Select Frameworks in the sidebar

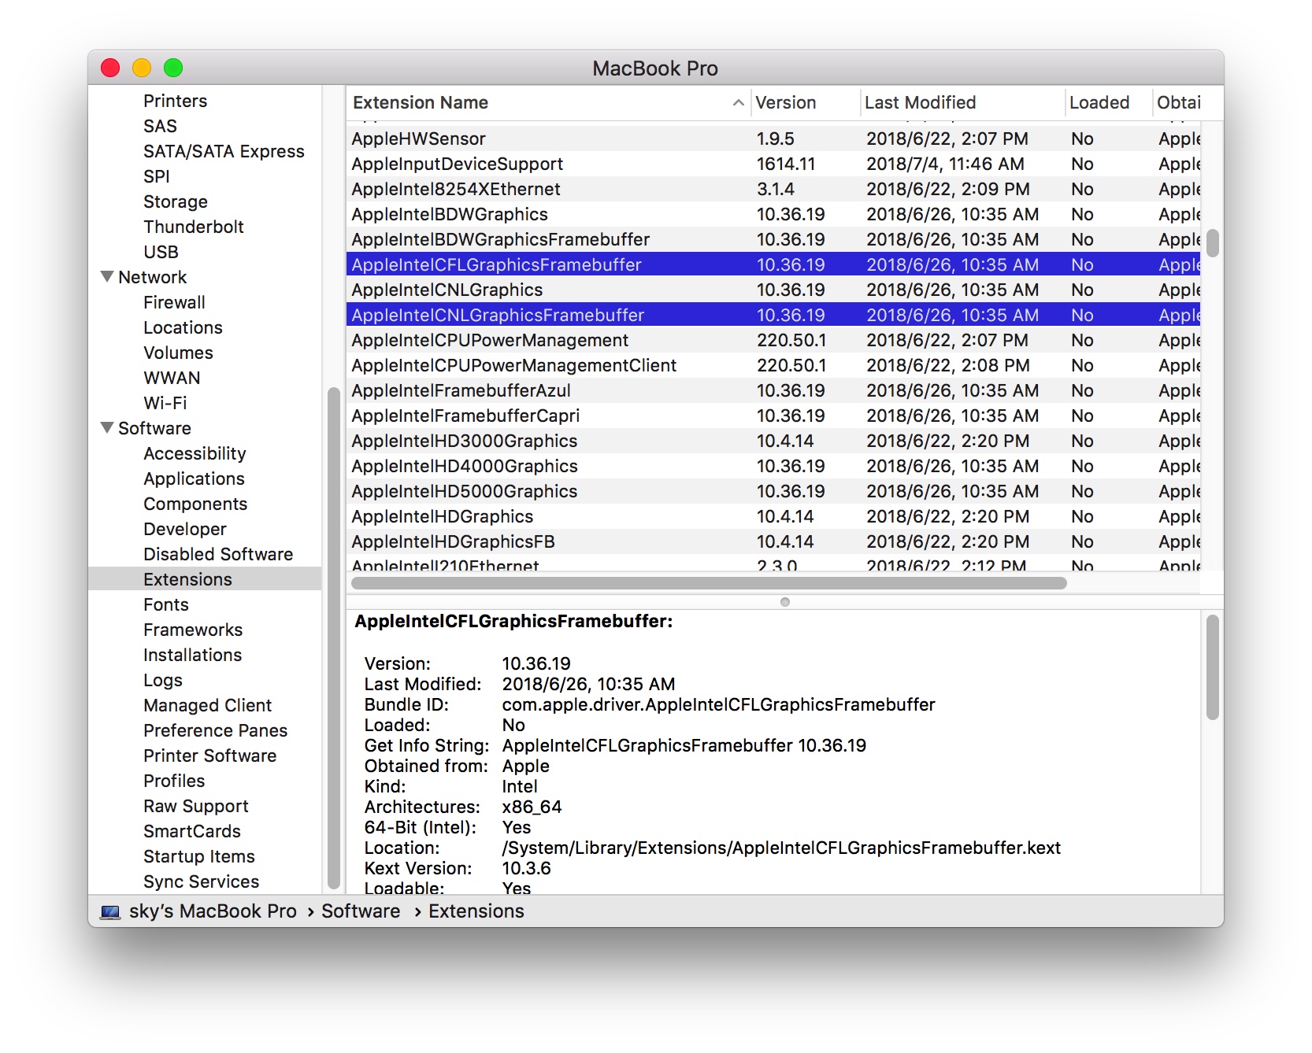coord(193,630)
